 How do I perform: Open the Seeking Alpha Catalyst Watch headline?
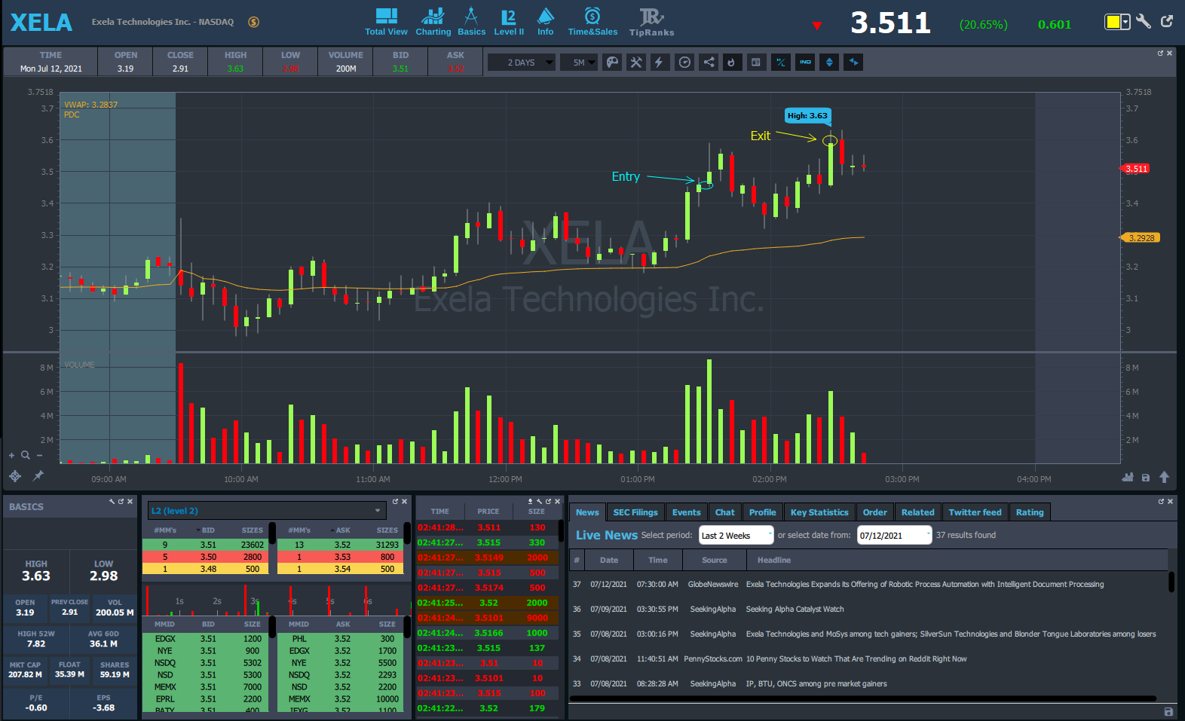coord(795,609)
